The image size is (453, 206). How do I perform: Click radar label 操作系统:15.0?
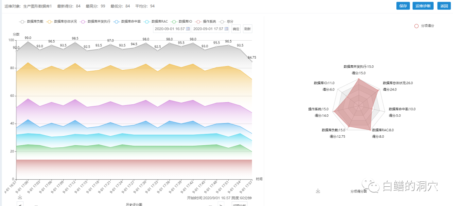click(x=318, y=109)
